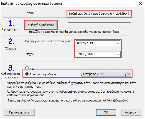Click the 09/08/2020 end date text
Image resolution: width=145 pixels, height=119 pixels.
pos(85,54)
